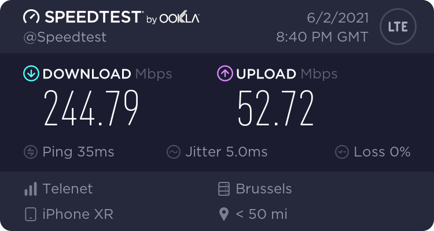Click the packet loss icon

coord(343,152)
